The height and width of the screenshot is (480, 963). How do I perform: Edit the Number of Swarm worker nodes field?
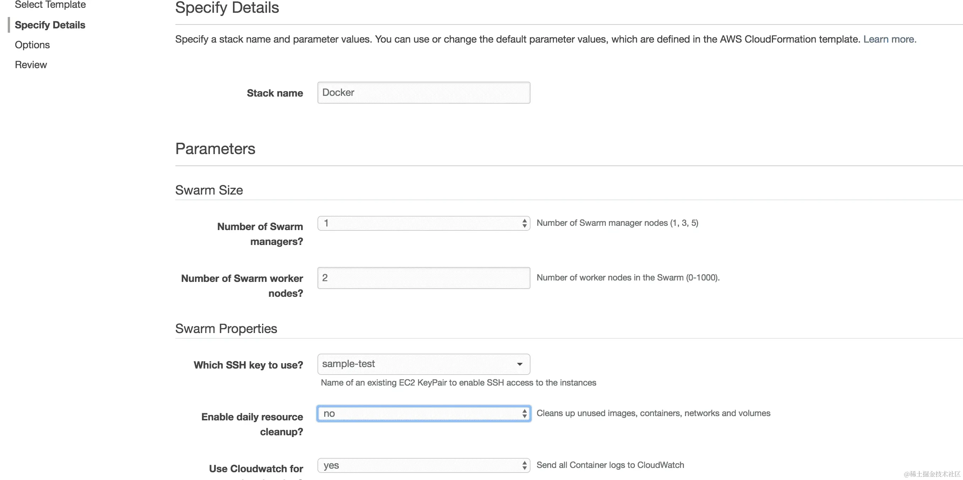pyautogui.click(x=424, y=278)
